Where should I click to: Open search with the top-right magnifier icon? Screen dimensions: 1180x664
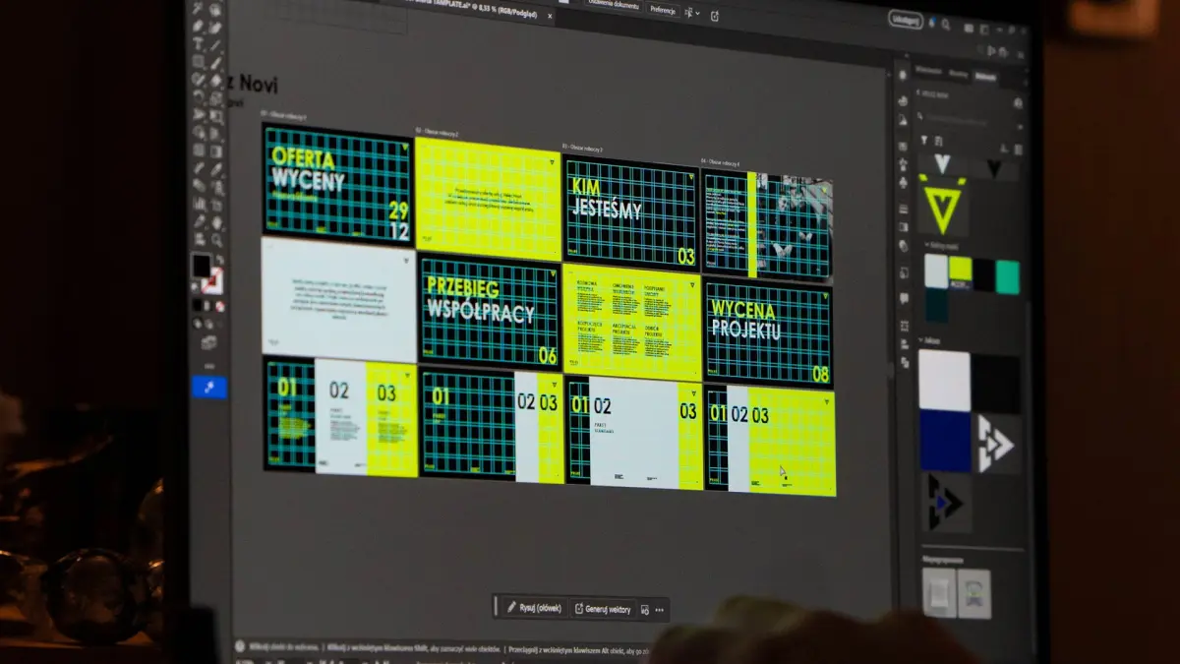click(946, 25)
